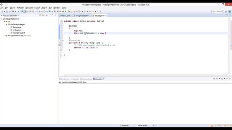Maximize the Package Explorer panel

click(55, 15)
